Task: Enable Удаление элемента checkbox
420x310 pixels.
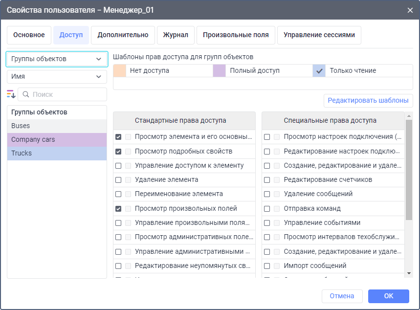Action: (118, 180)
